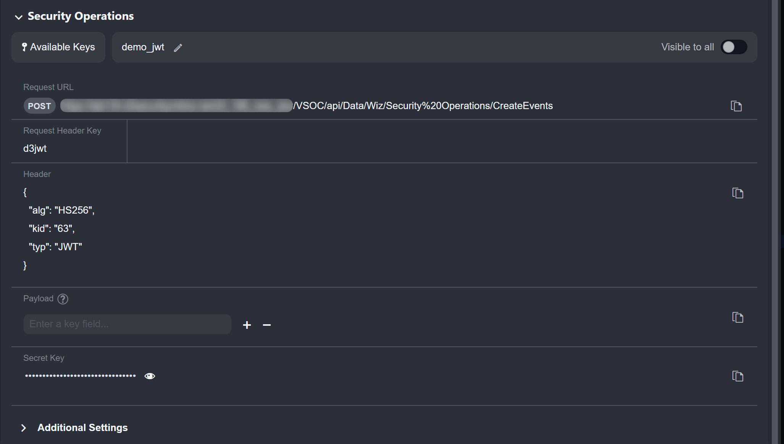This screenshot has width=784, height=444.
Task: Click the Payload key field input
Action: pyautogui.click(x=127, y=324)
